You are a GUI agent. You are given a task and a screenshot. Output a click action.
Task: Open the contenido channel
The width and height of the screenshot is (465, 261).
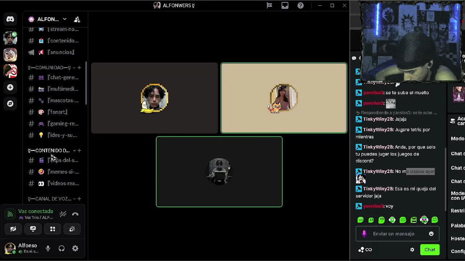click(x=54, y=41)
